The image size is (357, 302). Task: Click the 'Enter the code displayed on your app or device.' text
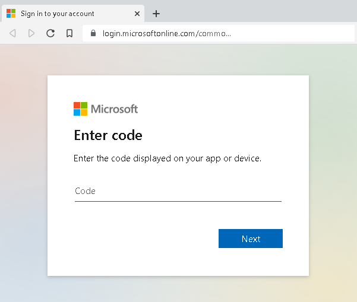coord(168,158)
